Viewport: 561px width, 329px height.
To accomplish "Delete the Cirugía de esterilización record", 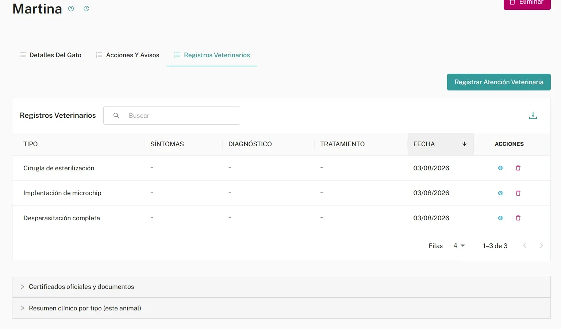I will coord(518,168).
